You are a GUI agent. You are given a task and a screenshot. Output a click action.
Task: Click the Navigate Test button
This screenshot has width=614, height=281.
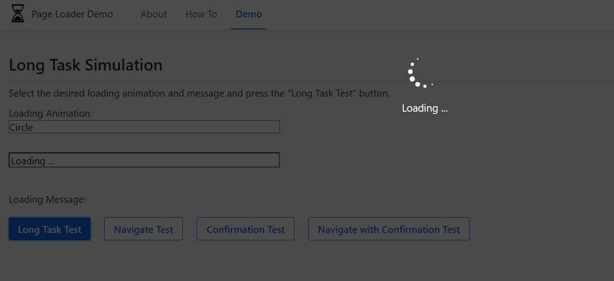[x=143, y=229]
